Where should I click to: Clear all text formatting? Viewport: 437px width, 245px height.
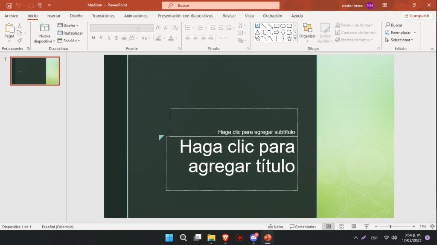click(175, 27)
